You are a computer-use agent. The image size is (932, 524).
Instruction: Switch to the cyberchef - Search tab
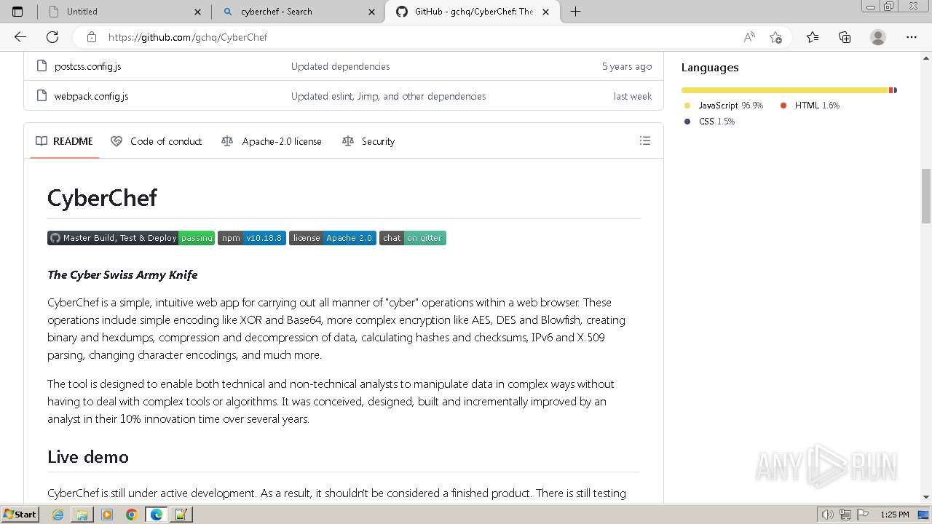[x=297, y=12]
